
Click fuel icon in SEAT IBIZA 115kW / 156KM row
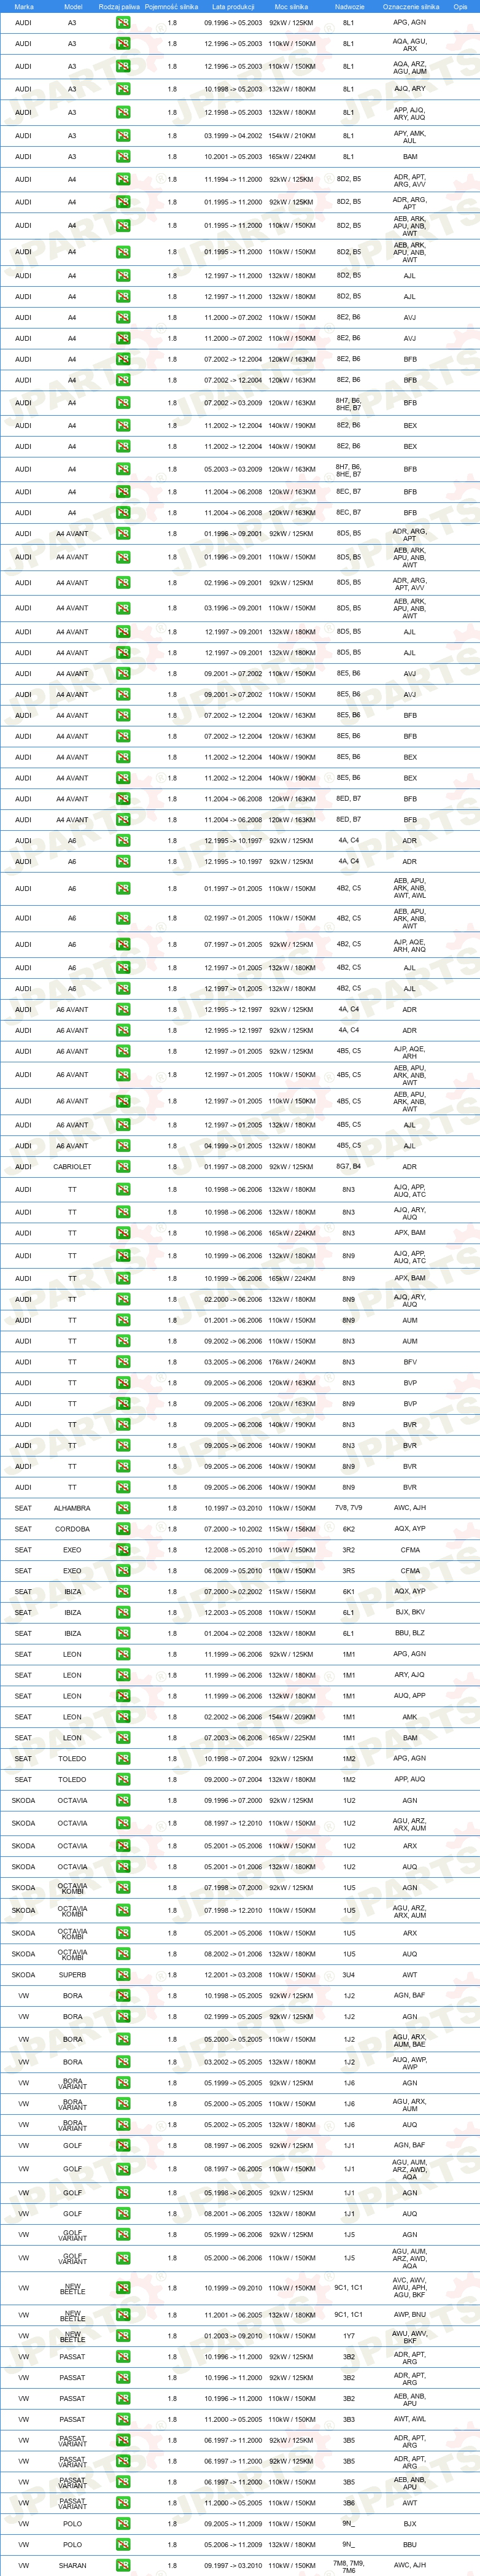click(122, 1591)
